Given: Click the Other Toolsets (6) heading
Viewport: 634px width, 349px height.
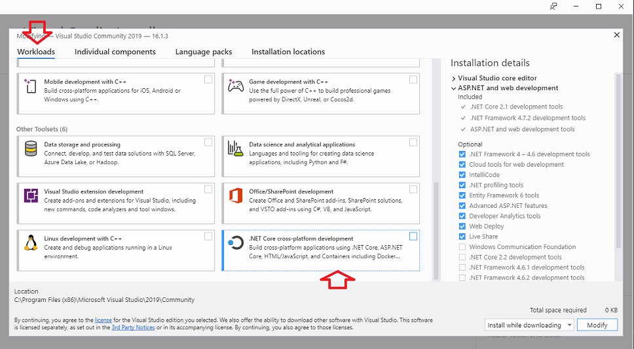Looking at the screenshot, I should [42, 129].
